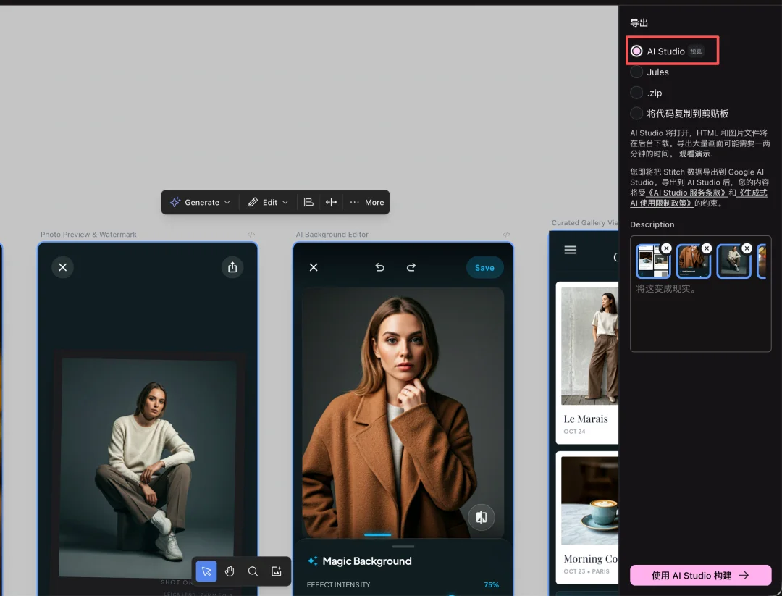Click the align icon in floating toolbar

pos(308,202)
